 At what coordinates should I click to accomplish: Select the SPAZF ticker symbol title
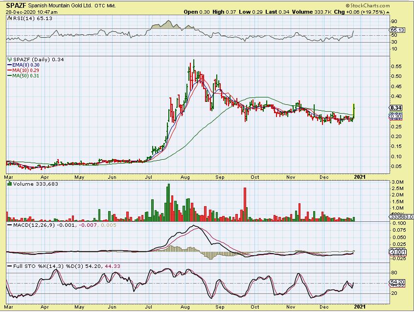coord(16,5)
